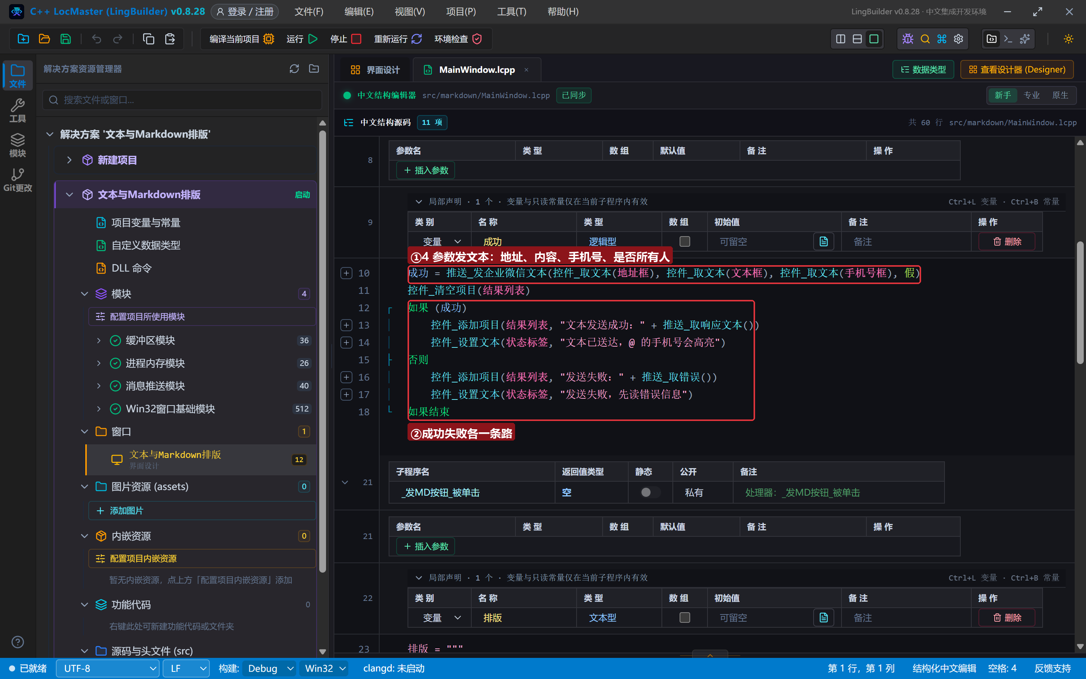This screenshot has height=679, width=1086.
Task: Click the 查看设计器 (Designer) button
Action: click(x=1017, y=70)
